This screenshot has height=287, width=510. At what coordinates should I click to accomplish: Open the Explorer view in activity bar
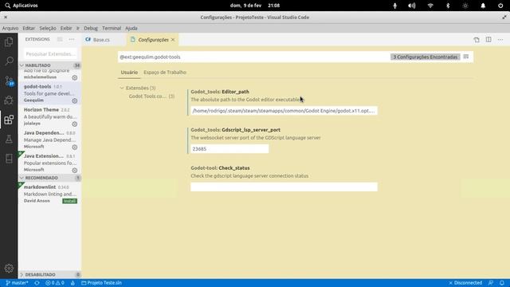click(9, 41)
